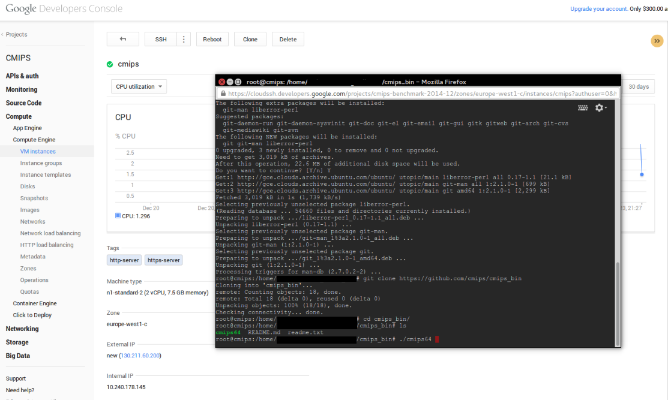Click the terminal command prompt line
This screenshot has height=400, width=668.
click(x=327, y=339)
